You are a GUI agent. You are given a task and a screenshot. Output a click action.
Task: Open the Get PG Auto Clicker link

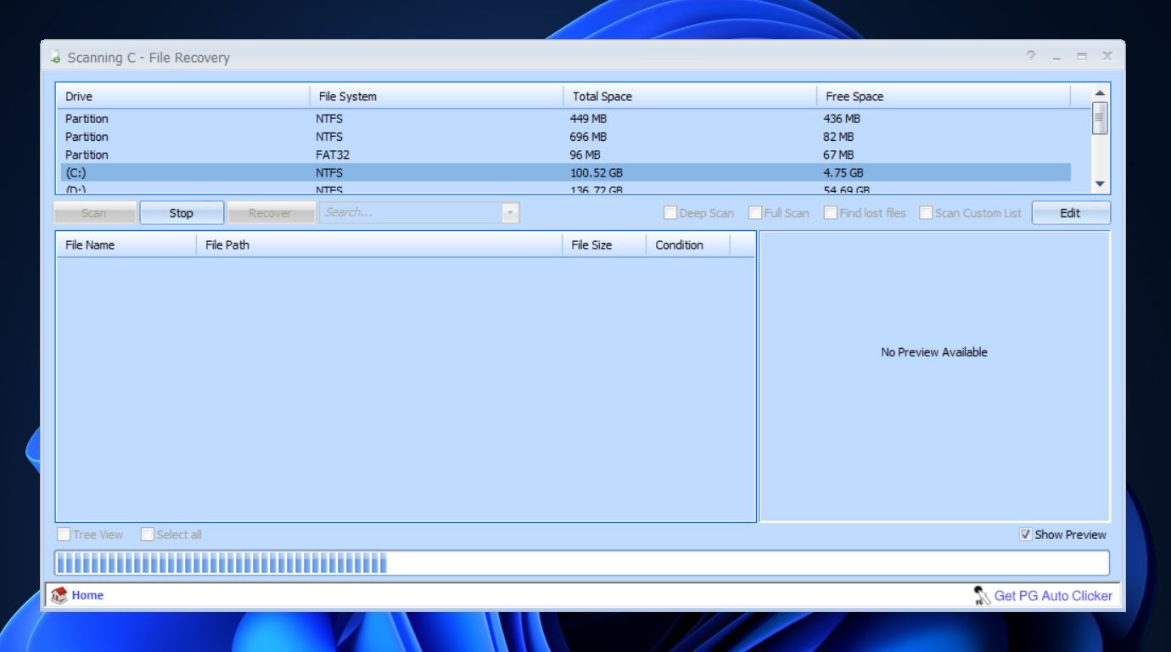click(x=1053, y=596)
